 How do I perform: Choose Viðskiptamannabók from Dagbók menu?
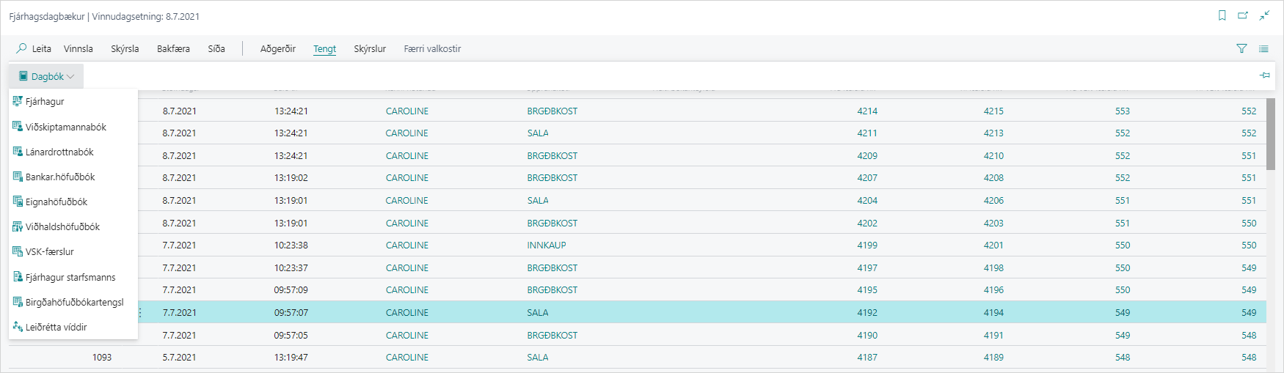click(65, 128)
